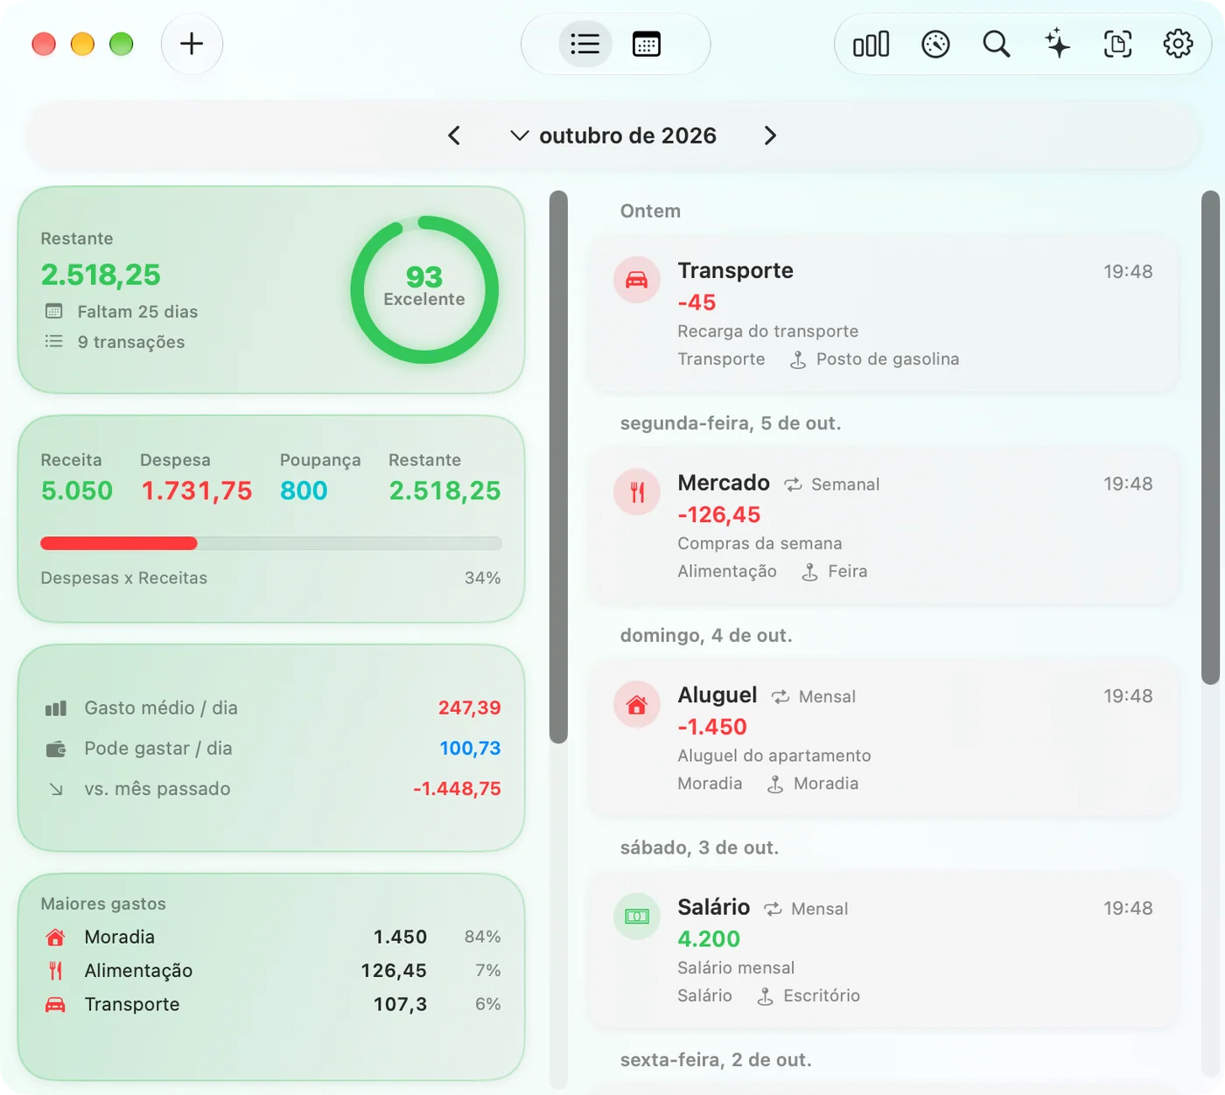Select the Alimentação row in Maiores gastos
The image size is (1225, 1095).
(x=271, y=971)
